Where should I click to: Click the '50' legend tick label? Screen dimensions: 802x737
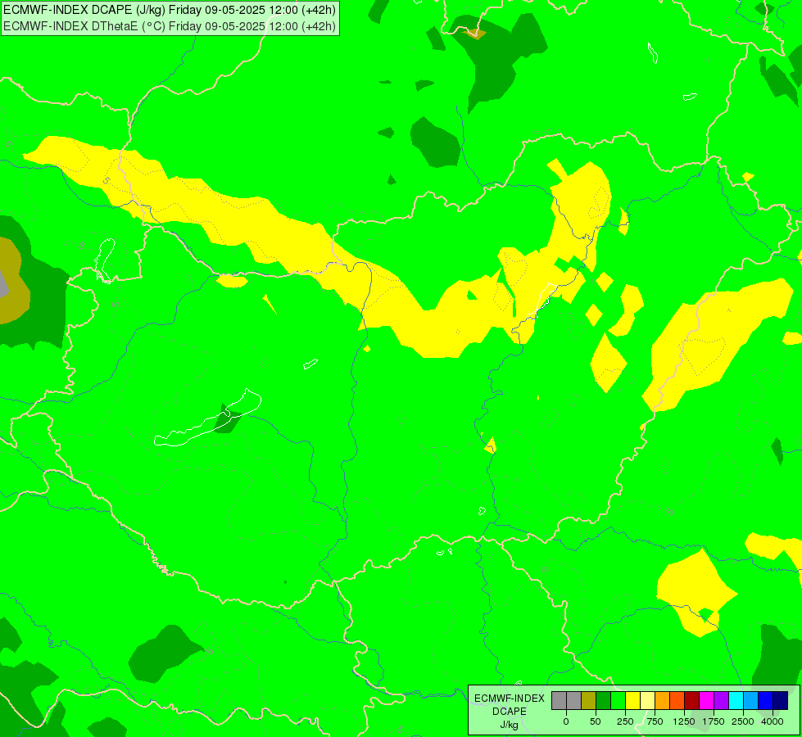596,721
